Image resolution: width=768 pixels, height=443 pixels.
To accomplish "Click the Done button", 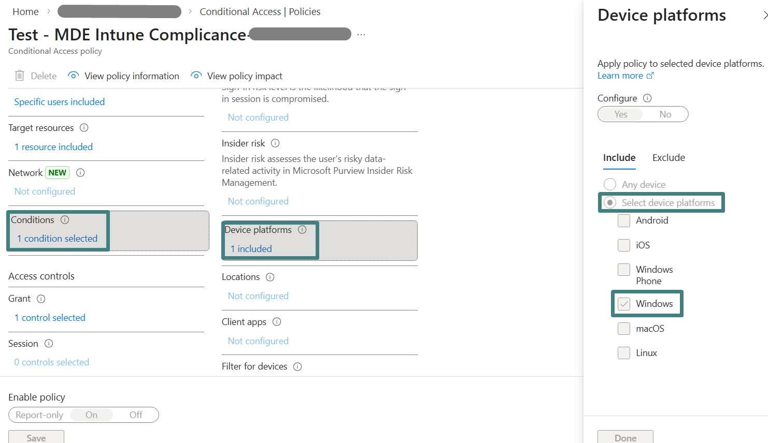I will tap(625, 437).
